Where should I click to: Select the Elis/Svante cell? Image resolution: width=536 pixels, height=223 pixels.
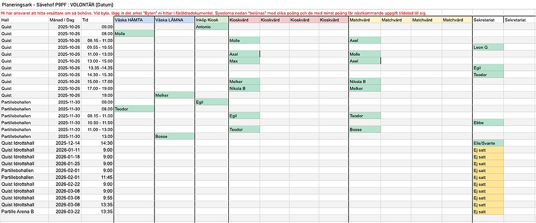[488, 143]
